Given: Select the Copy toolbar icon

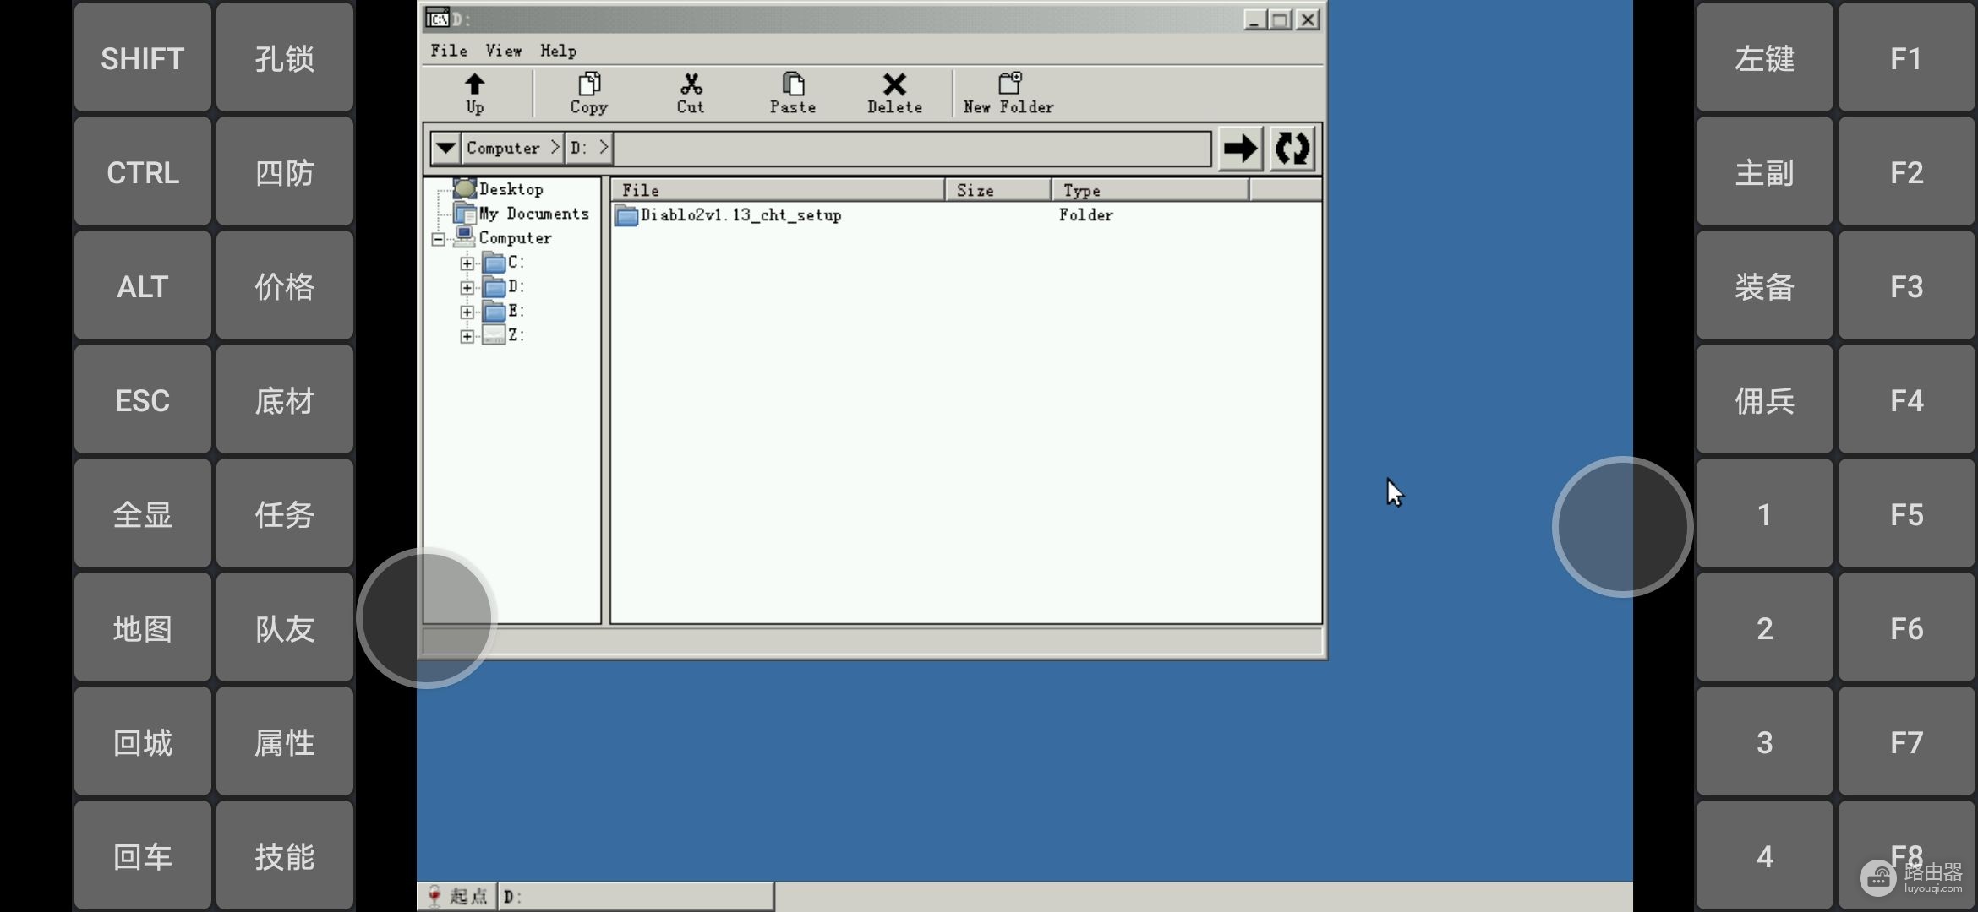Looking at the screenshot, I should click(x=588, y=93).
